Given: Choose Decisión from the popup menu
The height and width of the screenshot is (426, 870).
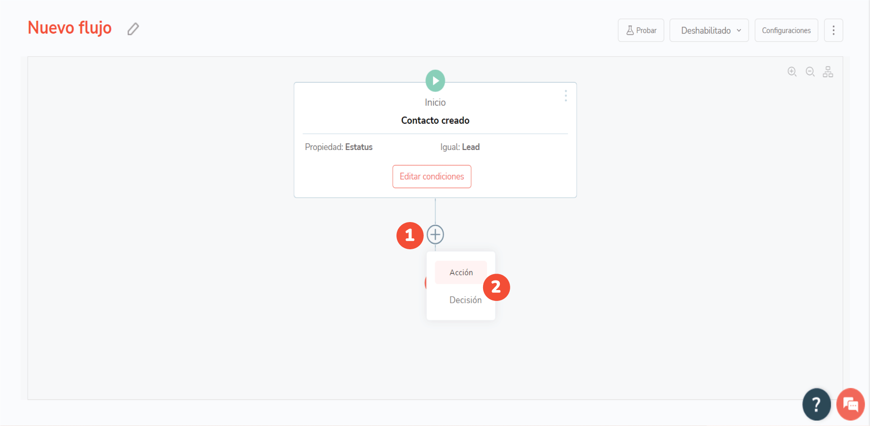Looking at the screenshot, I should point(465,300).
